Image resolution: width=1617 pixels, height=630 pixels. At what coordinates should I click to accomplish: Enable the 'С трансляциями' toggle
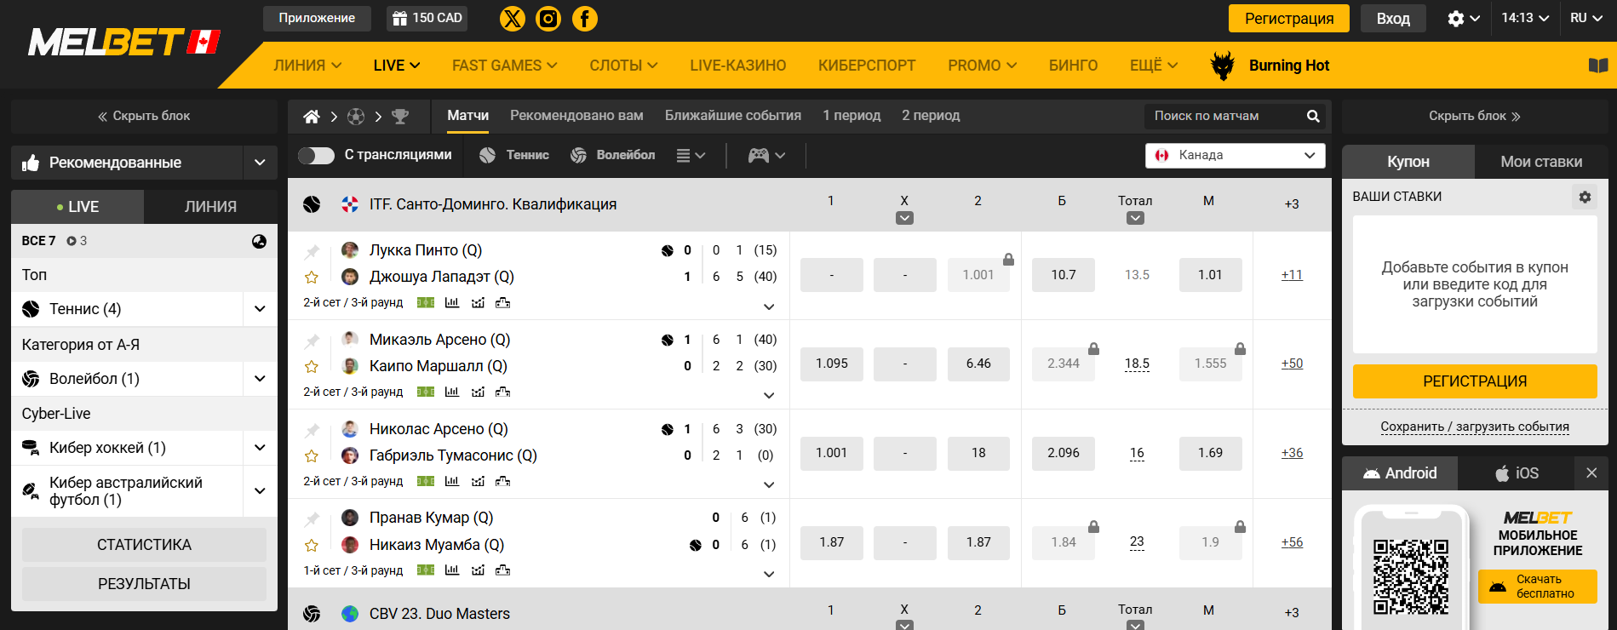click(316, 155)
